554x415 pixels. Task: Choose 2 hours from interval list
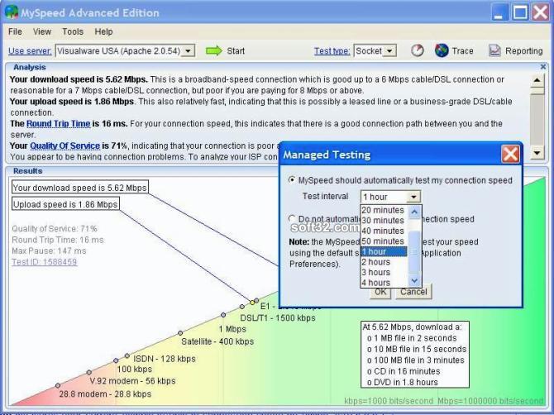point(384,262)
